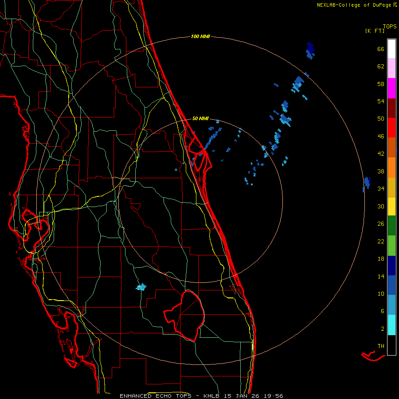This screenshot has width=399, height=399.
Task: Click the legend value 42
Action: click(x=381, y=154)
